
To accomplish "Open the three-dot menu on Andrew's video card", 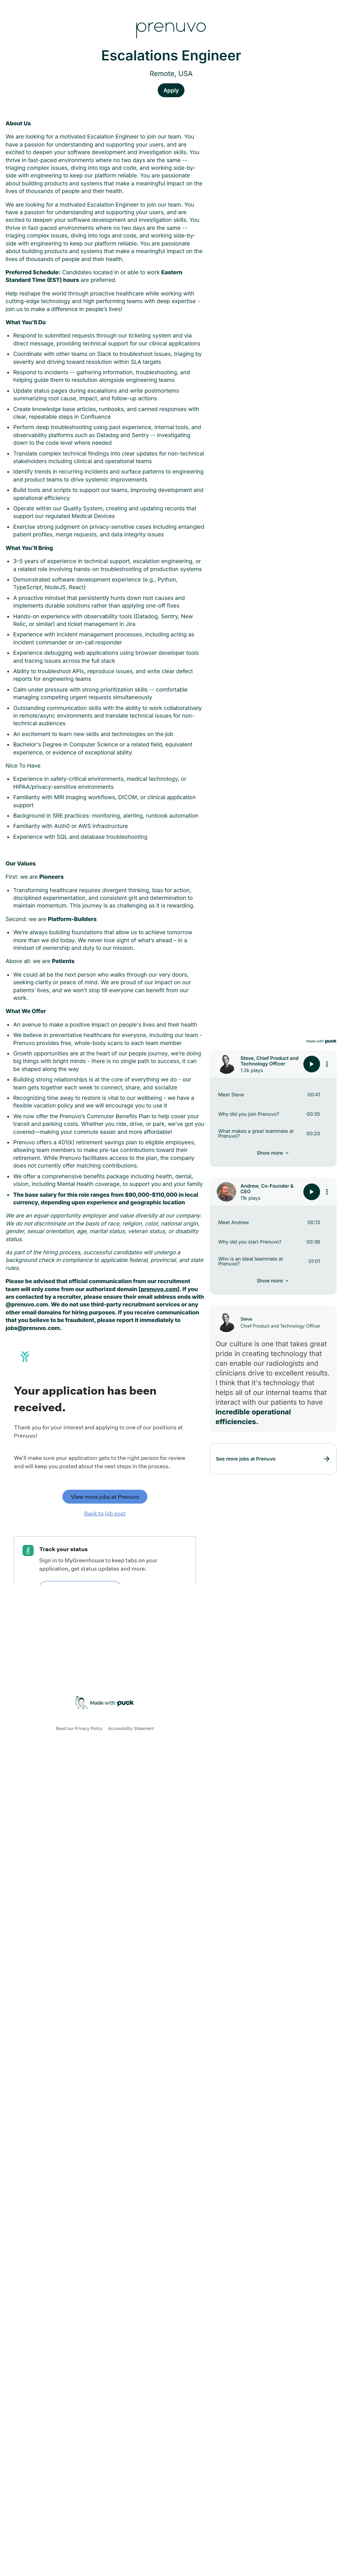I will point(327,1192).
